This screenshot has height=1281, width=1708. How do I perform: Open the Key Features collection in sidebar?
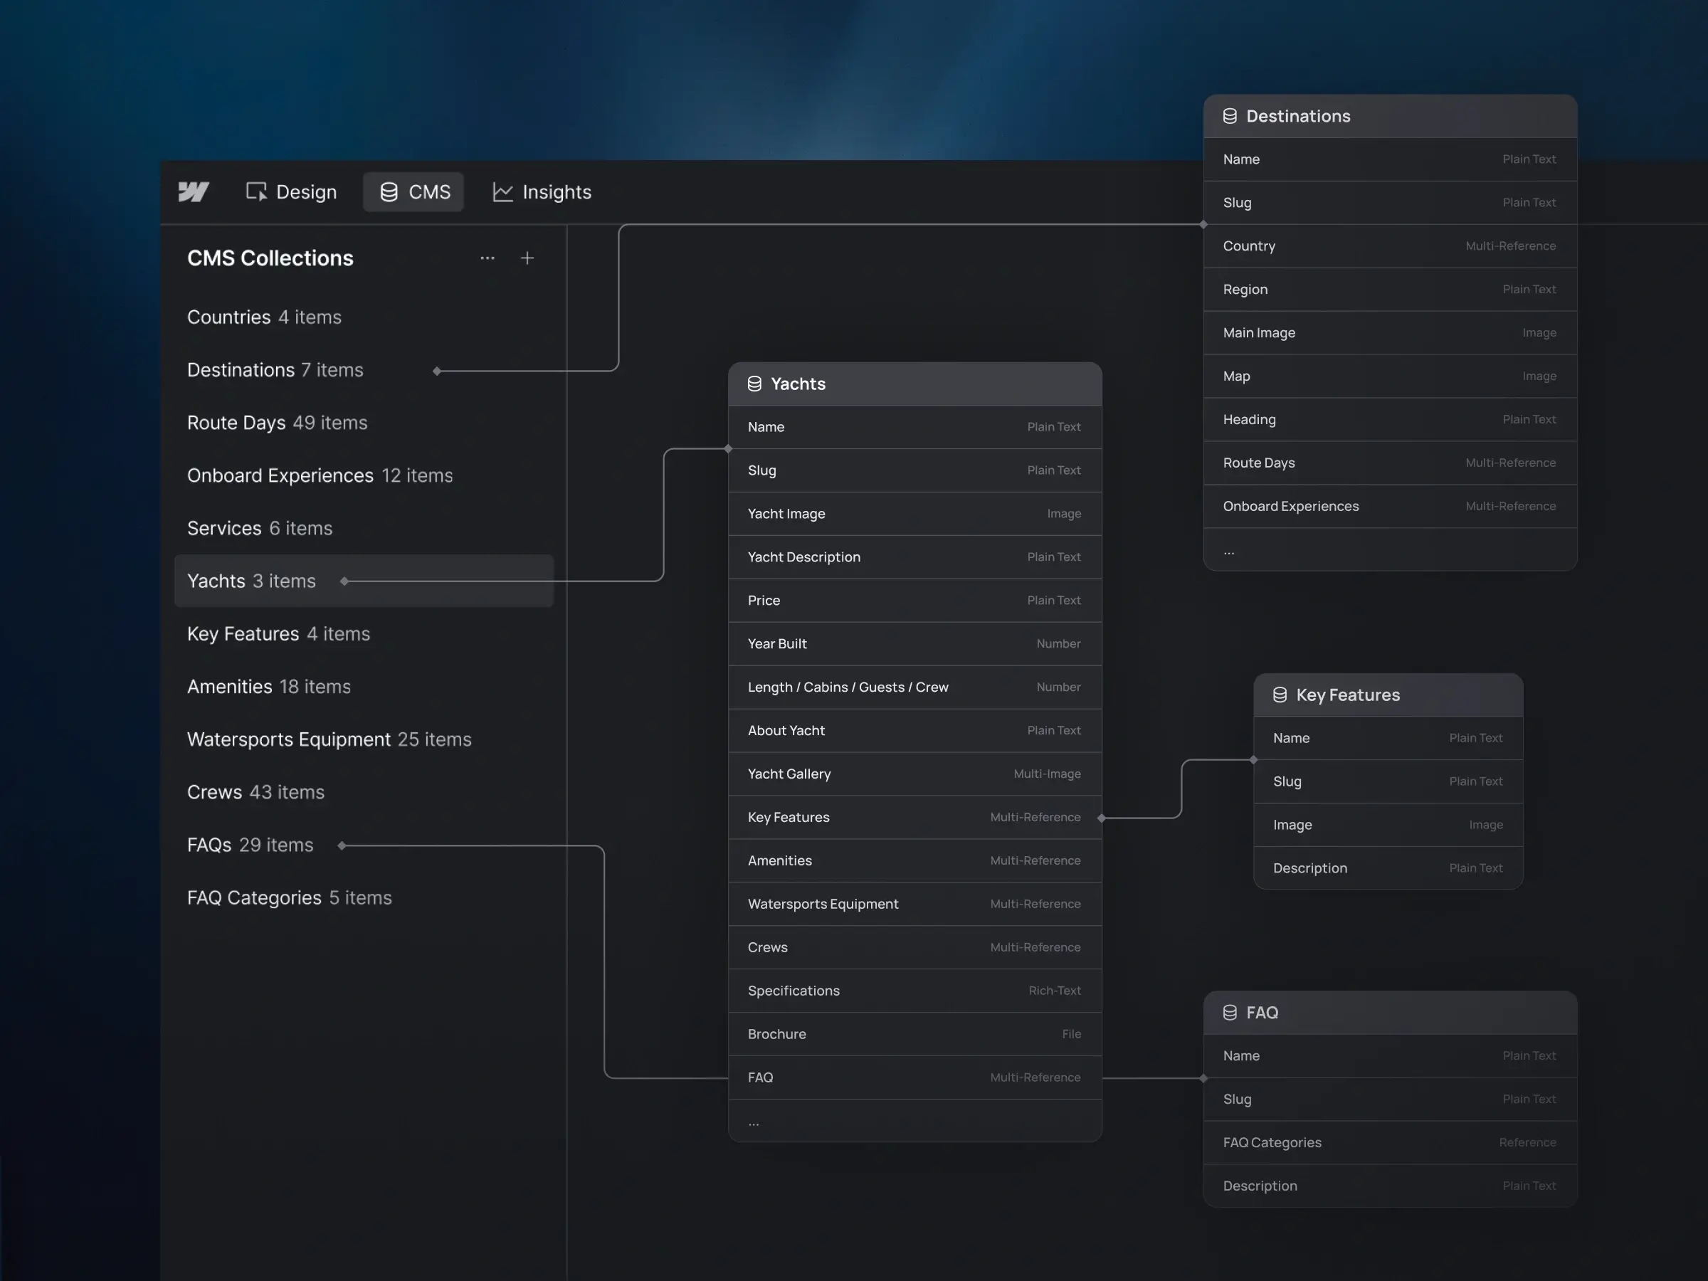click(x=279, y=634)
